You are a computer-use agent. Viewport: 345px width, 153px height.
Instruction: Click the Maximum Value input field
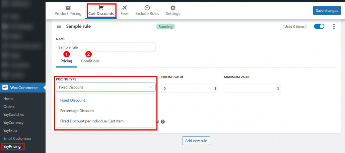coord(252,89)
